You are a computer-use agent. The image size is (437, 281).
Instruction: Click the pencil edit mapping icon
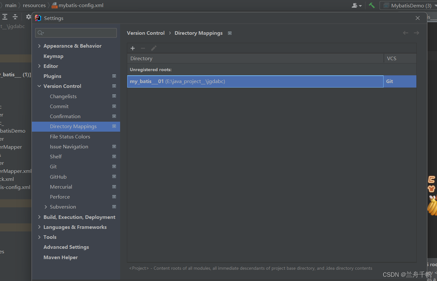tap(154, 48)
